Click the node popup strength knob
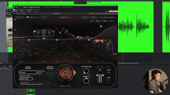 44,32
